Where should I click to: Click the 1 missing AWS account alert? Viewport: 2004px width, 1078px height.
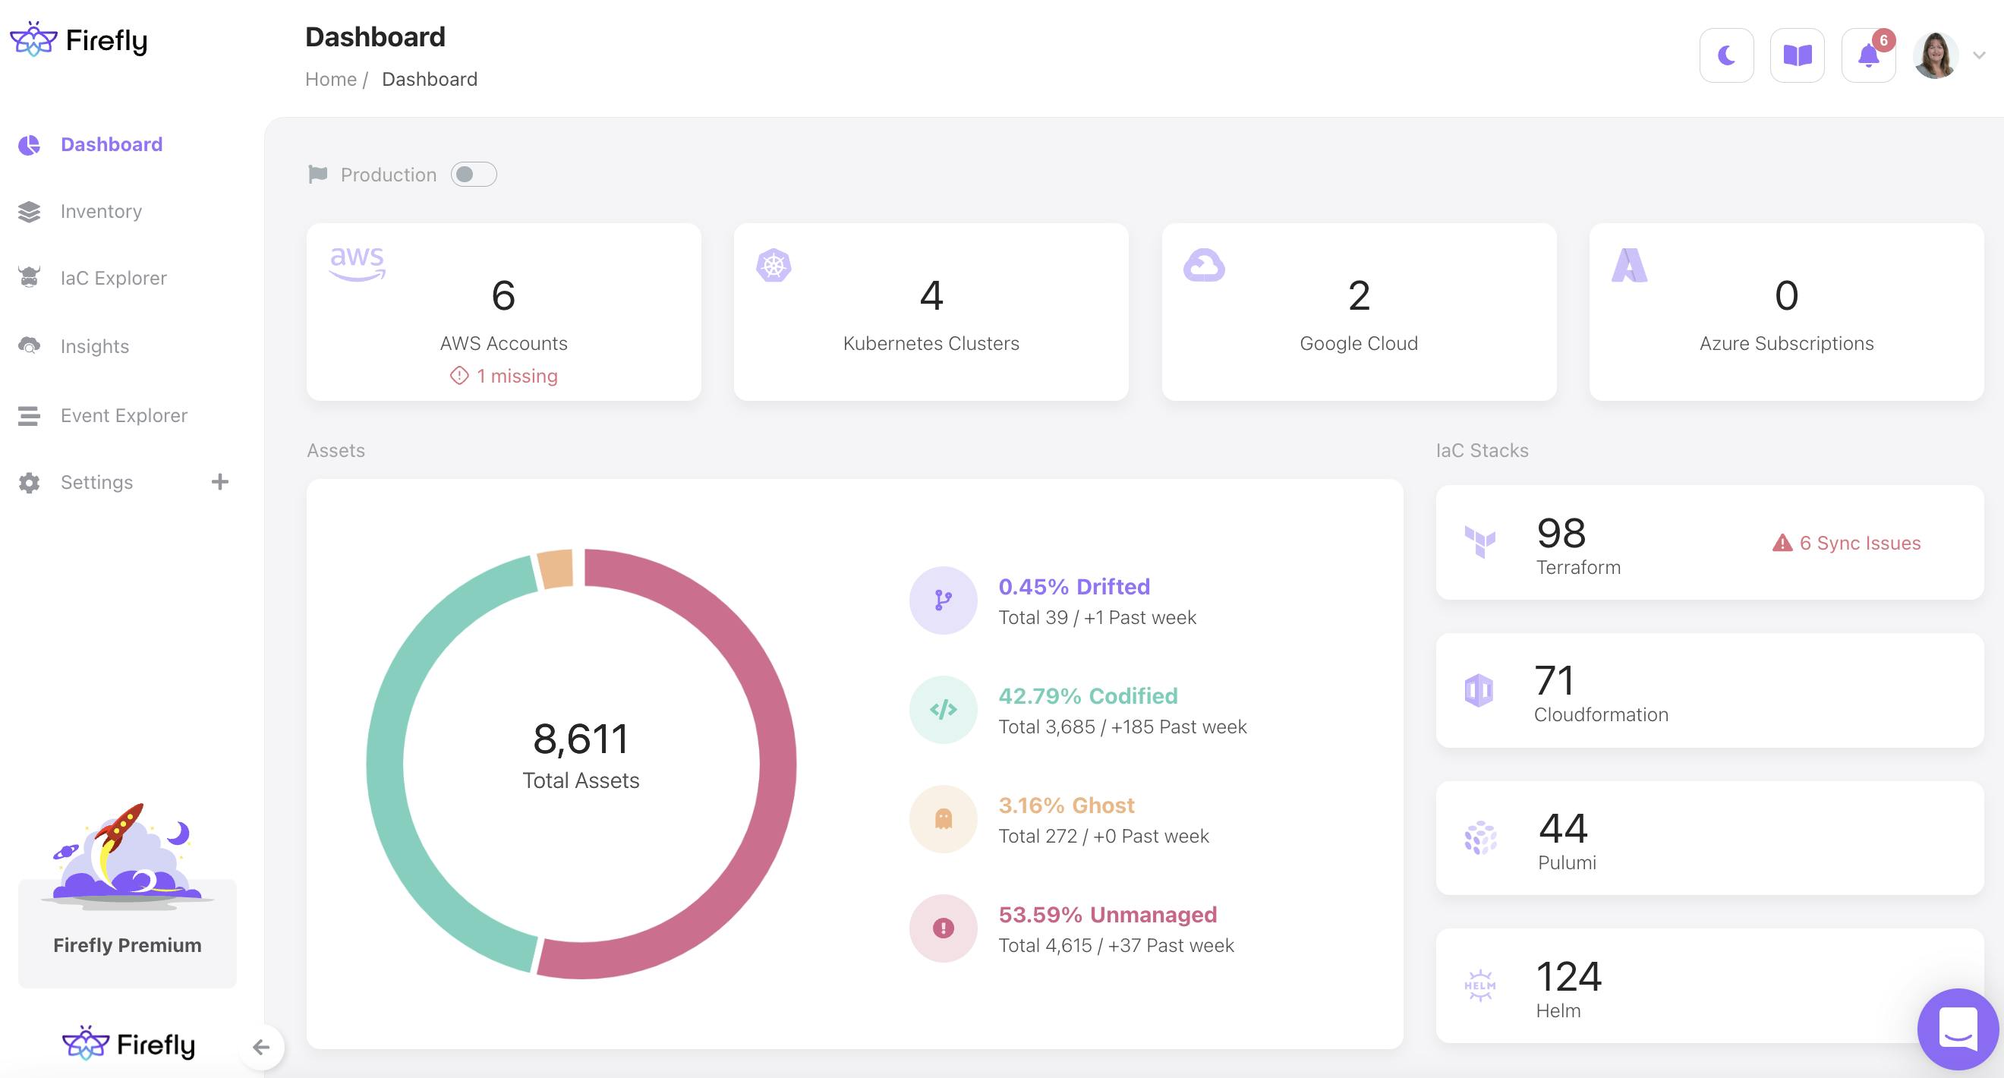(x=504, y=376)
